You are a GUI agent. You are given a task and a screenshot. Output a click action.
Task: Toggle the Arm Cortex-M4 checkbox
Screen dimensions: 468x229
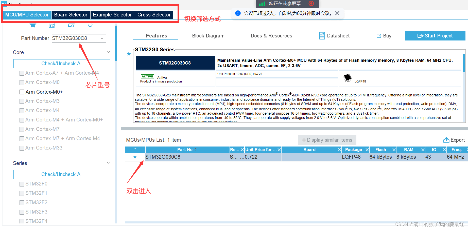tap(22, 111)
